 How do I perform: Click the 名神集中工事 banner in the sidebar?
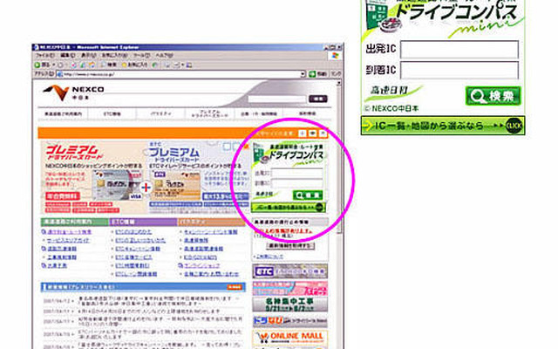coord(290,305)
